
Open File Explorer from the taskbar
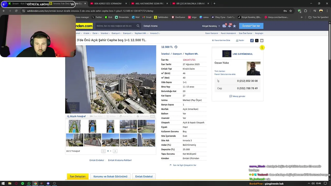point(10,183)
